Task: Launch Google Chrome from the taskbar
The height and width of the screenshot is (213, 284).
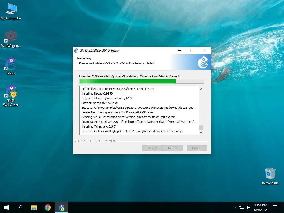Action: tap(48, 207)
